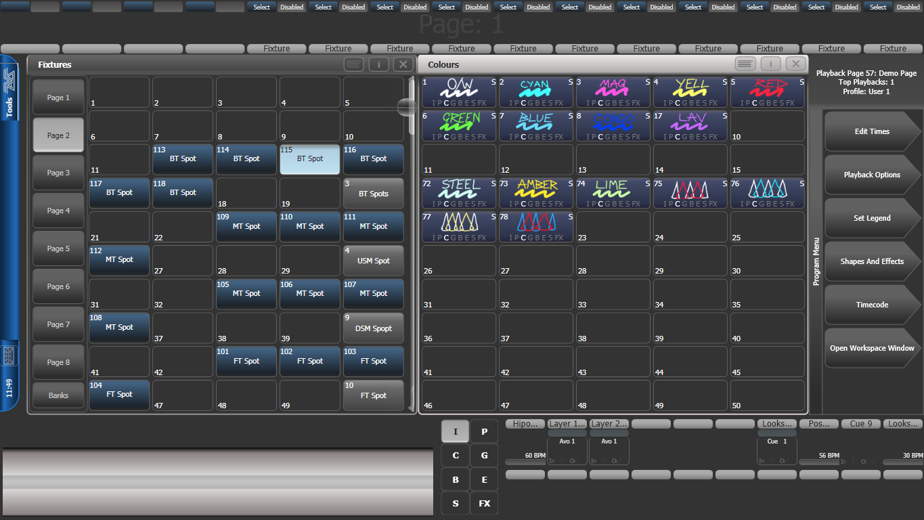The image size is (924, 520).
Task: Select the RED colour palette
Action: pos(768,91)
